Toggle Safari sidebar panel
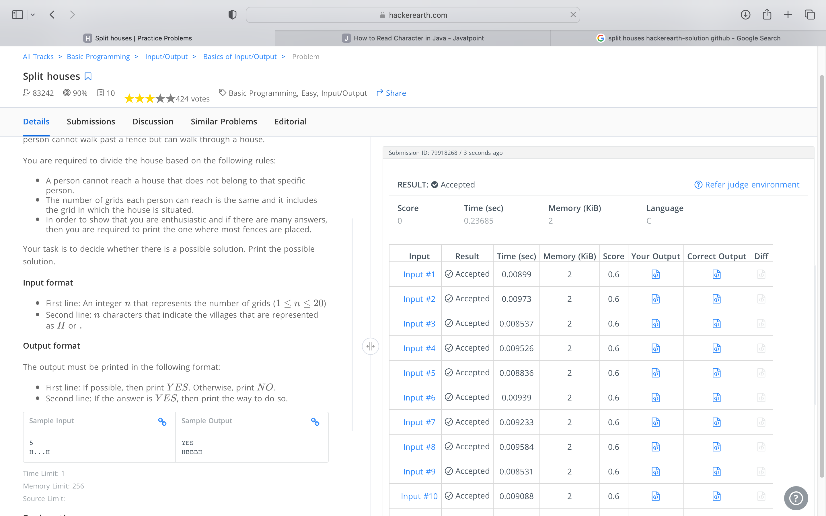 pyautogui.click(x=17, y=15)
